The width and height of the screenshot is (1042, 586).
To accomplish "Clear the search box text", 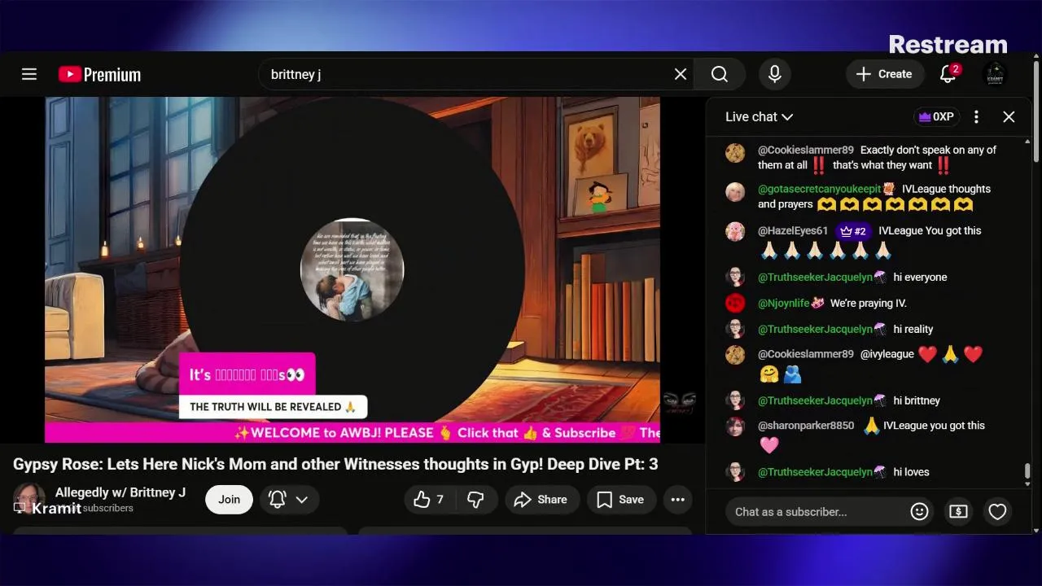I will coord(681,74).
